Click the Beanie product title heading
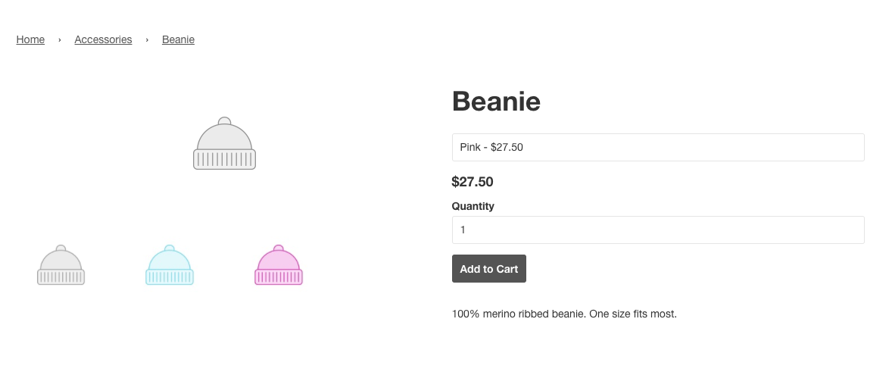 click(x=496, y=101)
